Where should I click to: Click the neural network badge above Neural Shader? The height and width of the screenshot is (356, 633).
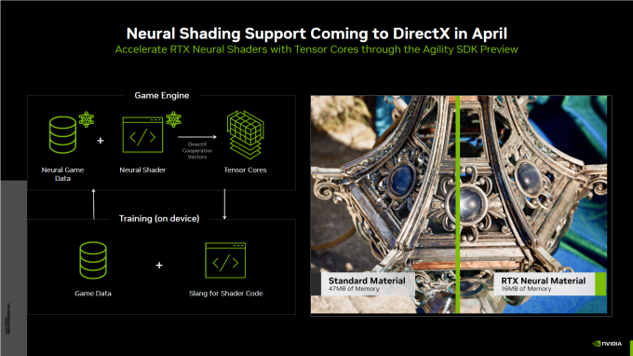173,119
